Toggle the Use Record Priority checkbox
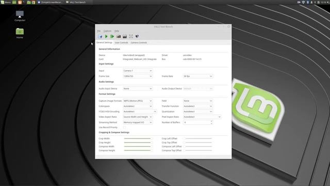 125,128
